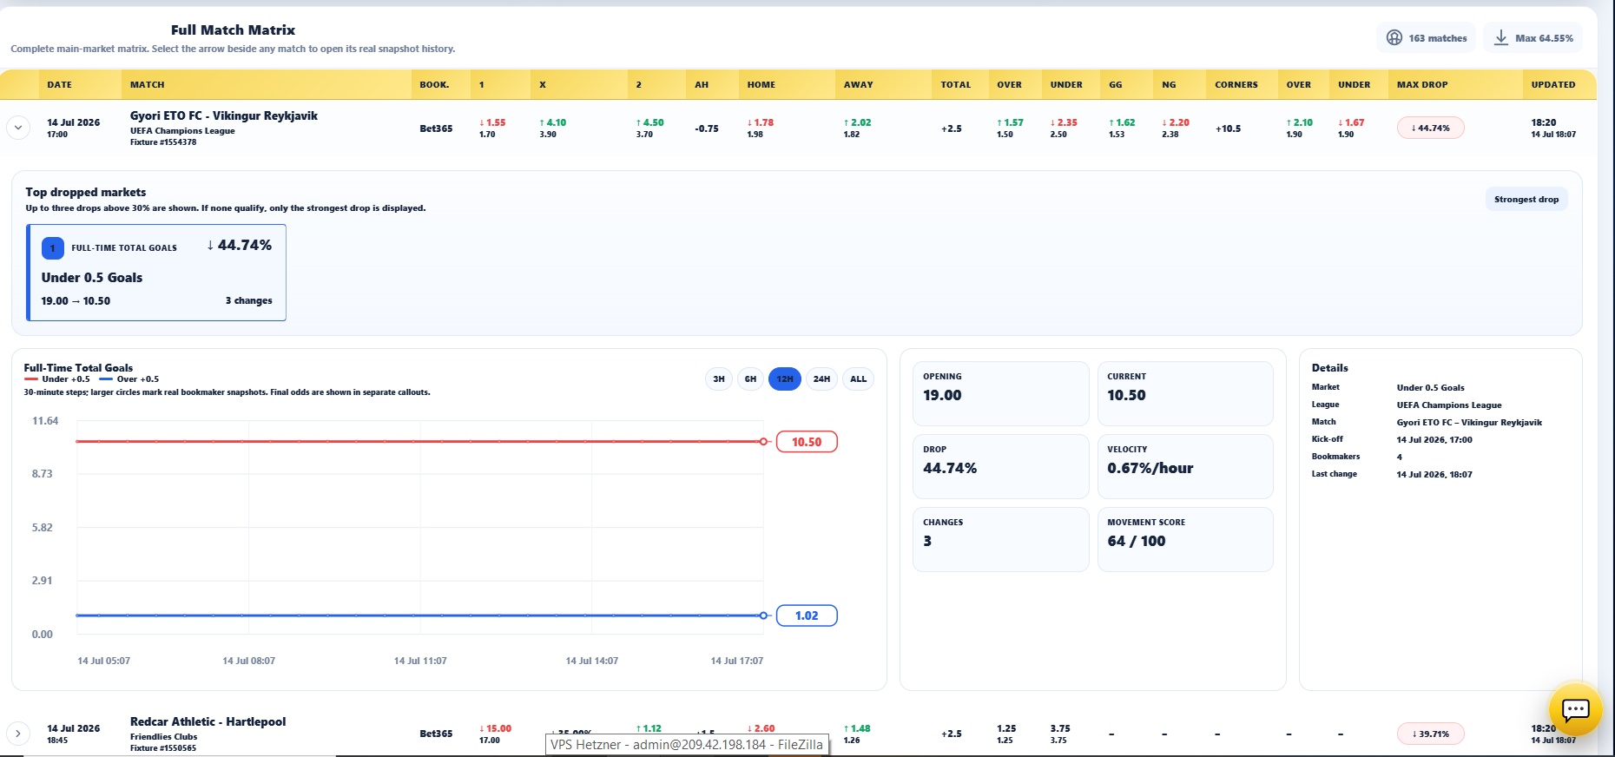
Task: Select the Under 0.5 Goals dropped market card
Action: click(156, 273)
